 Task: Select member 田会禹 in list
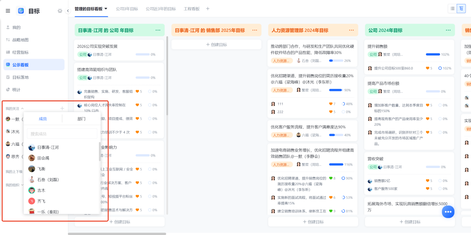click(x=61, y=158)
